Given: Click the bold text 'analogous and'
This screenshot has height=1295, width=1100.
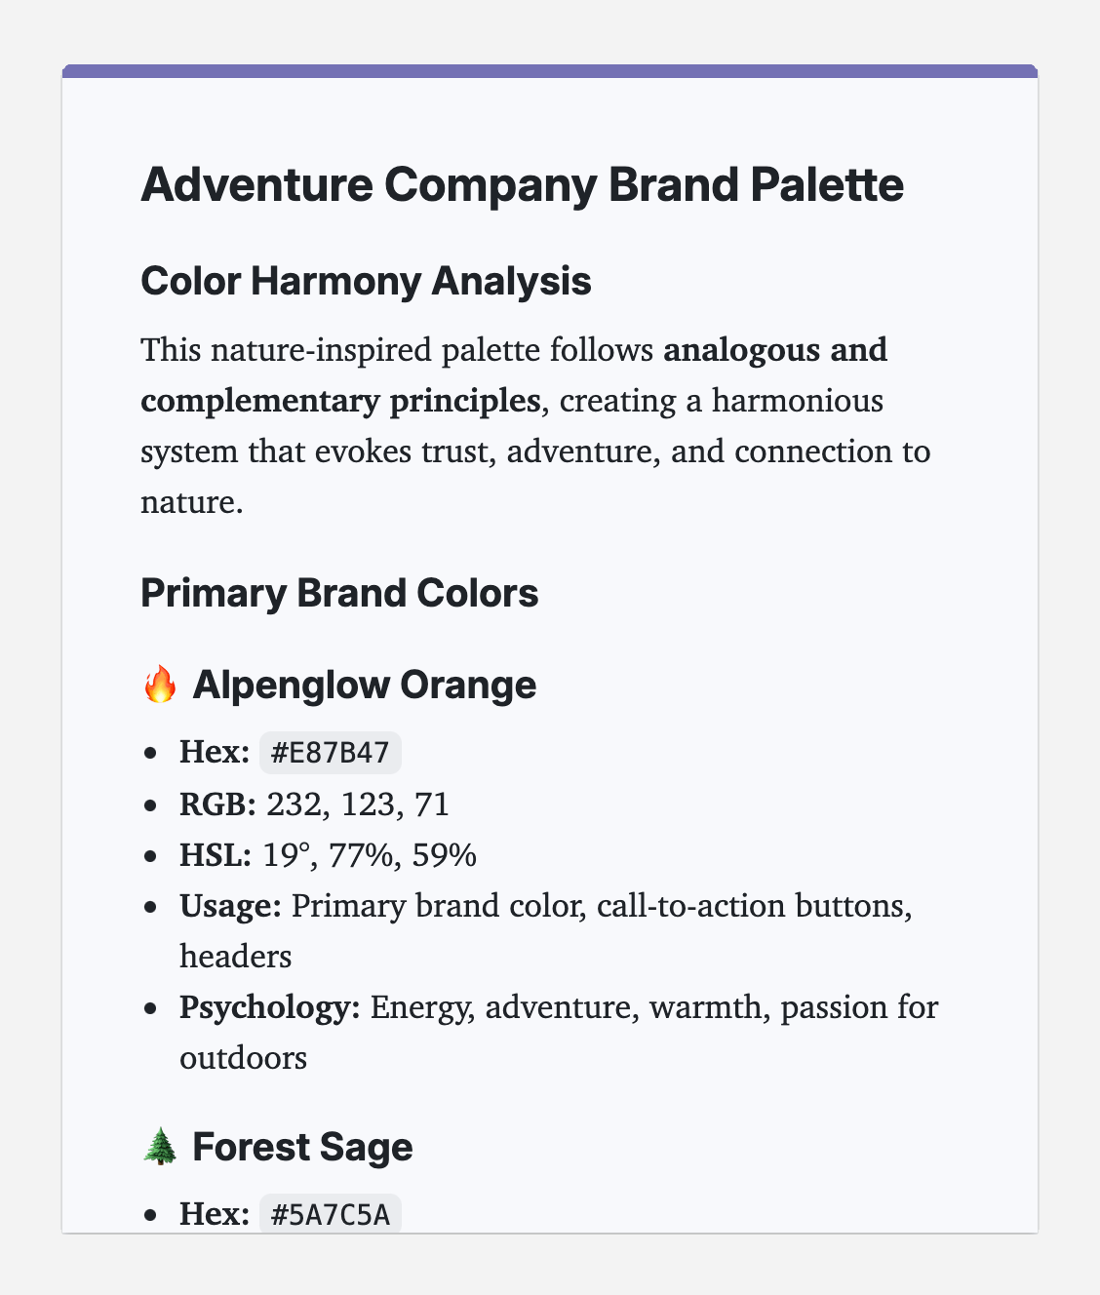Looking at the screenshot, I should (775, 349).
